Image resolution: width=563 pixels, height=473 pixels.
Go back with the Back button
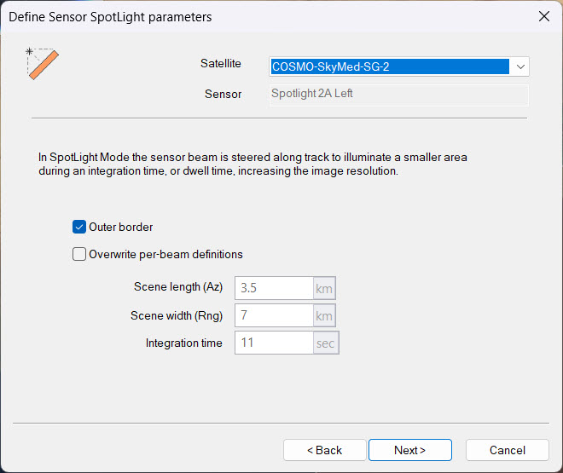click(324, 450)
